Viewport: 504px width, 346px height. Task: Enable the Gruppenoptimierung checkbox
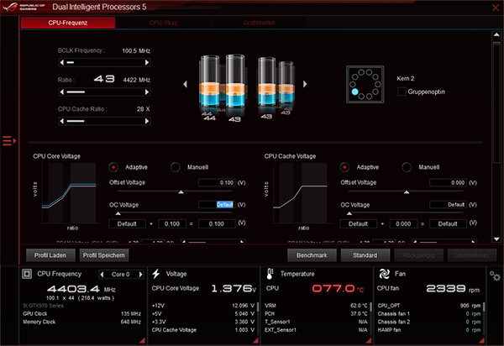click(402, 92)
